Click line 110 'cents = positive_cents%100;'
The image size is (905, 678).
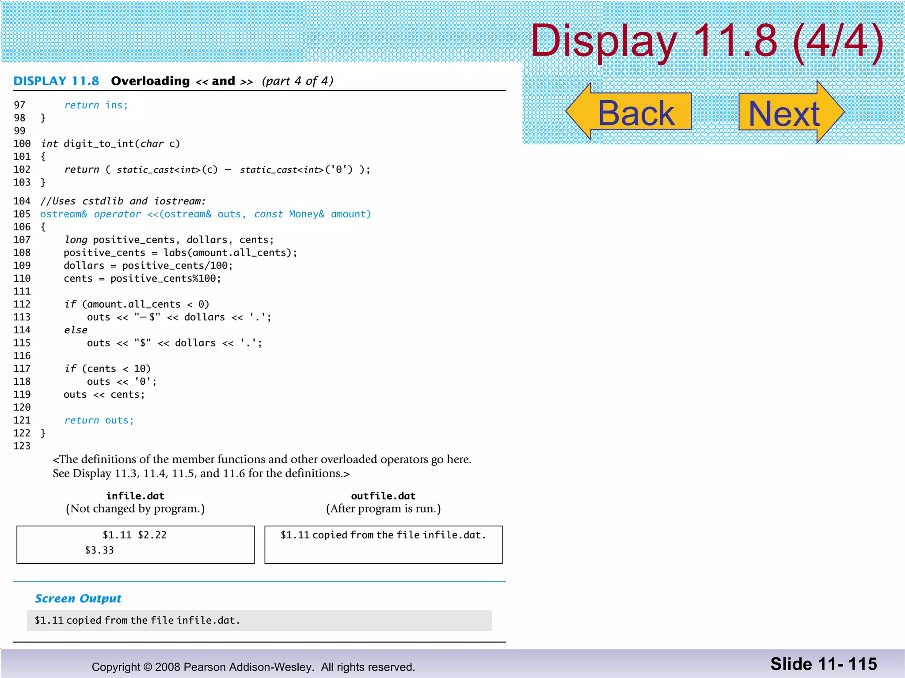[142, 279]
